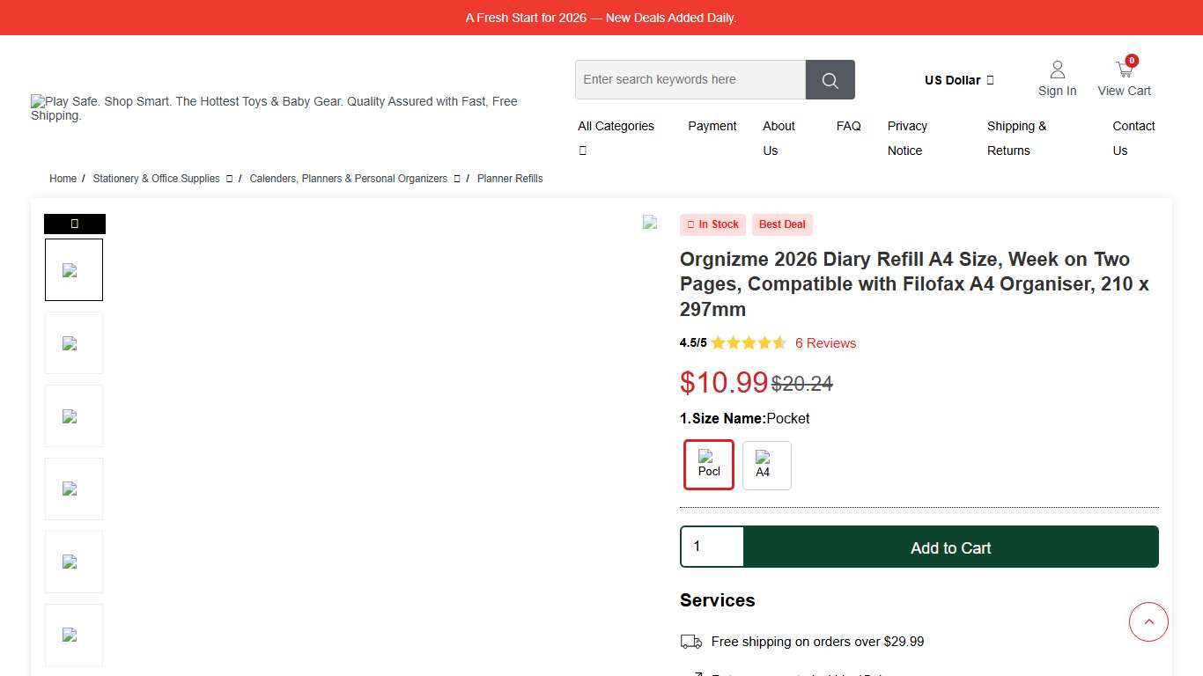Expand the All Categories menu
1203x676 pixels.
pos(616,126)
